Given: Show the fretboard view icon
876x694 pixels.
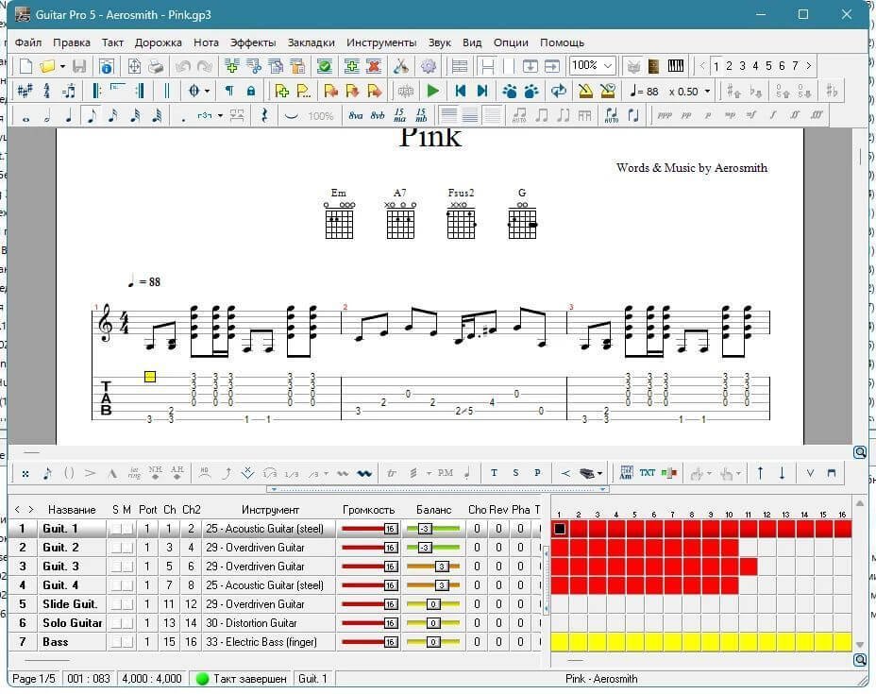Looking at the screenshot, I should tap(653, 66).
